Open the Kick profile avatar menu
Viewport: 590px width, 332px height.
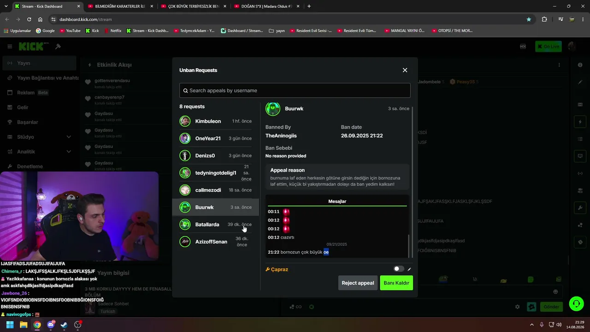(572, 46)
